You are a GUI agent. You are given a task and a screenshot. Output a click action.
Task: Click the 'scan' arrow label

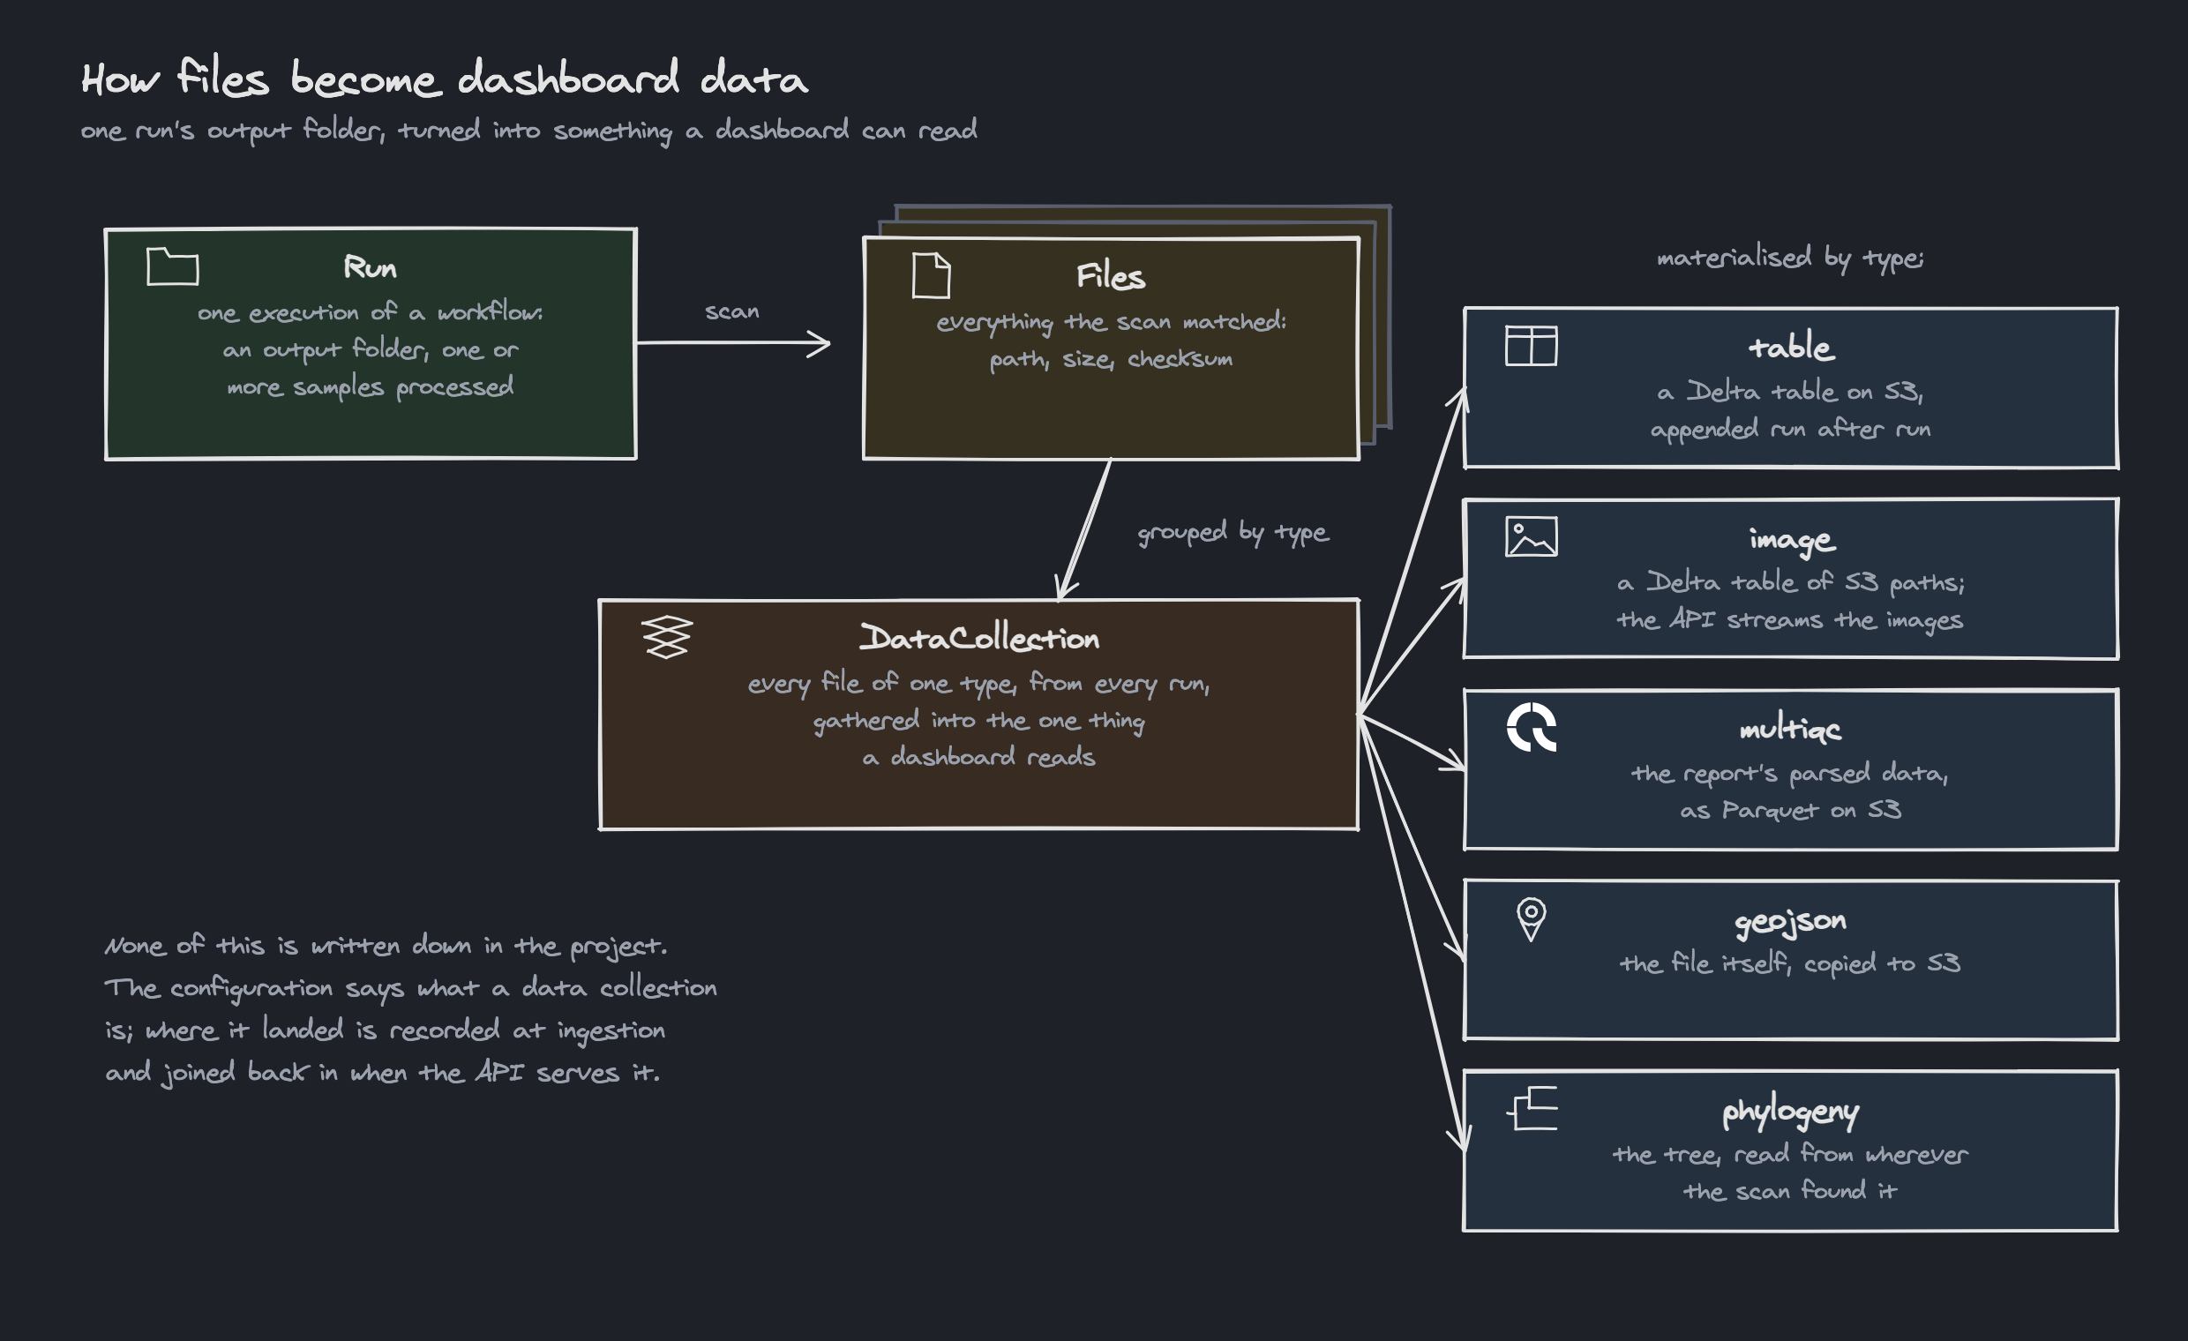(x=731, y=311)
